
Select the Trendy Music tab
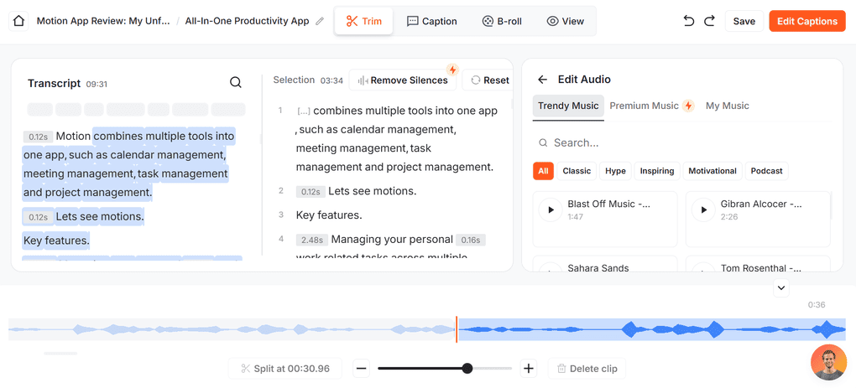pos(568,106)
